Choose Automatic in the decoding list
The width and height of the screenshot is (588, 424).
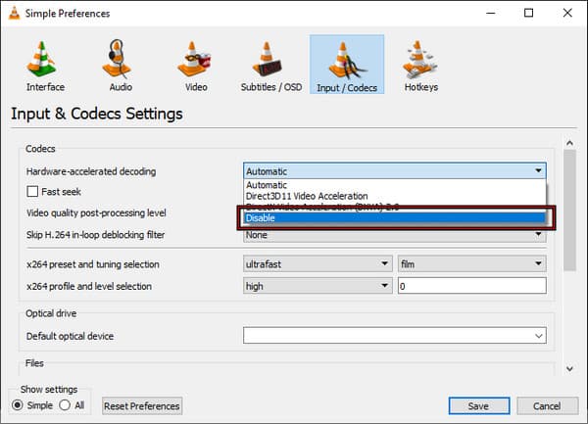[x=395, y=185]
